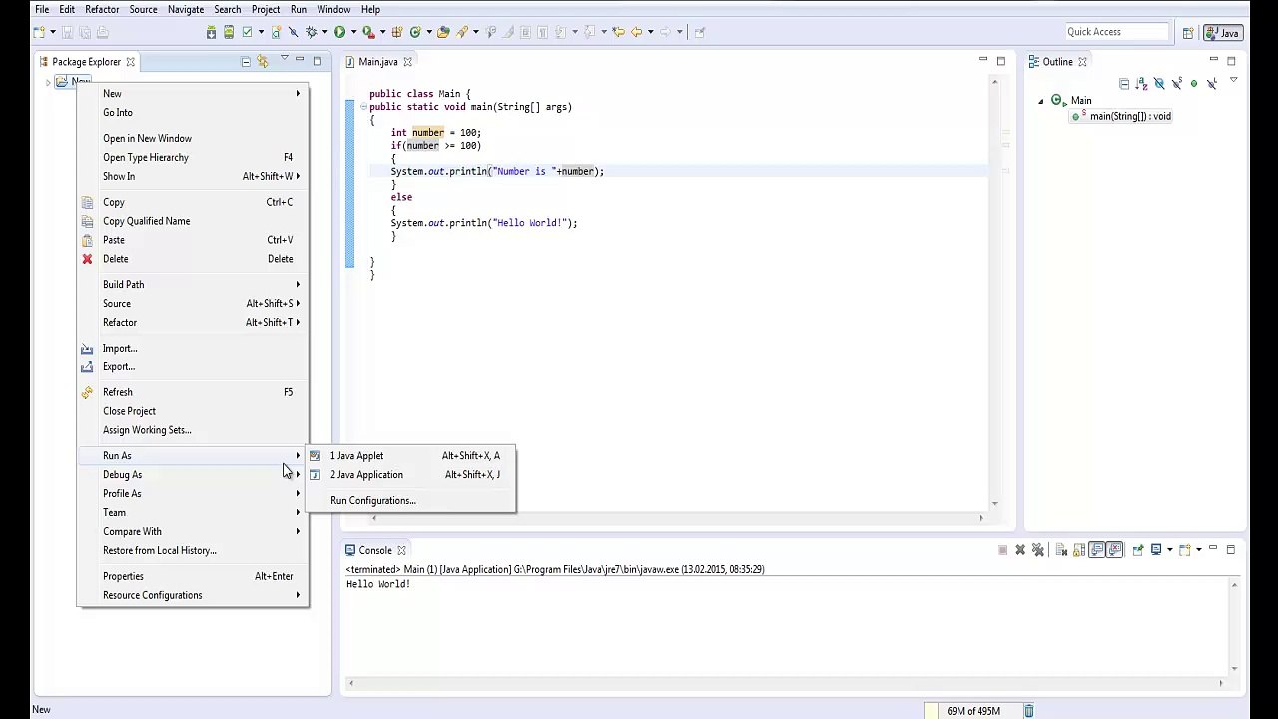
Task: Click the Android SDK Manager toolbar icon
Action: (211, 32)
